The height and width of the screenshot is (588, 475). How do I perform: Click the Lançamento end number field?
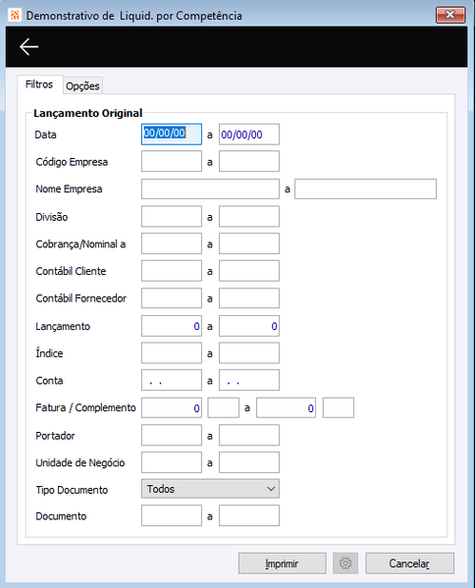249,326
